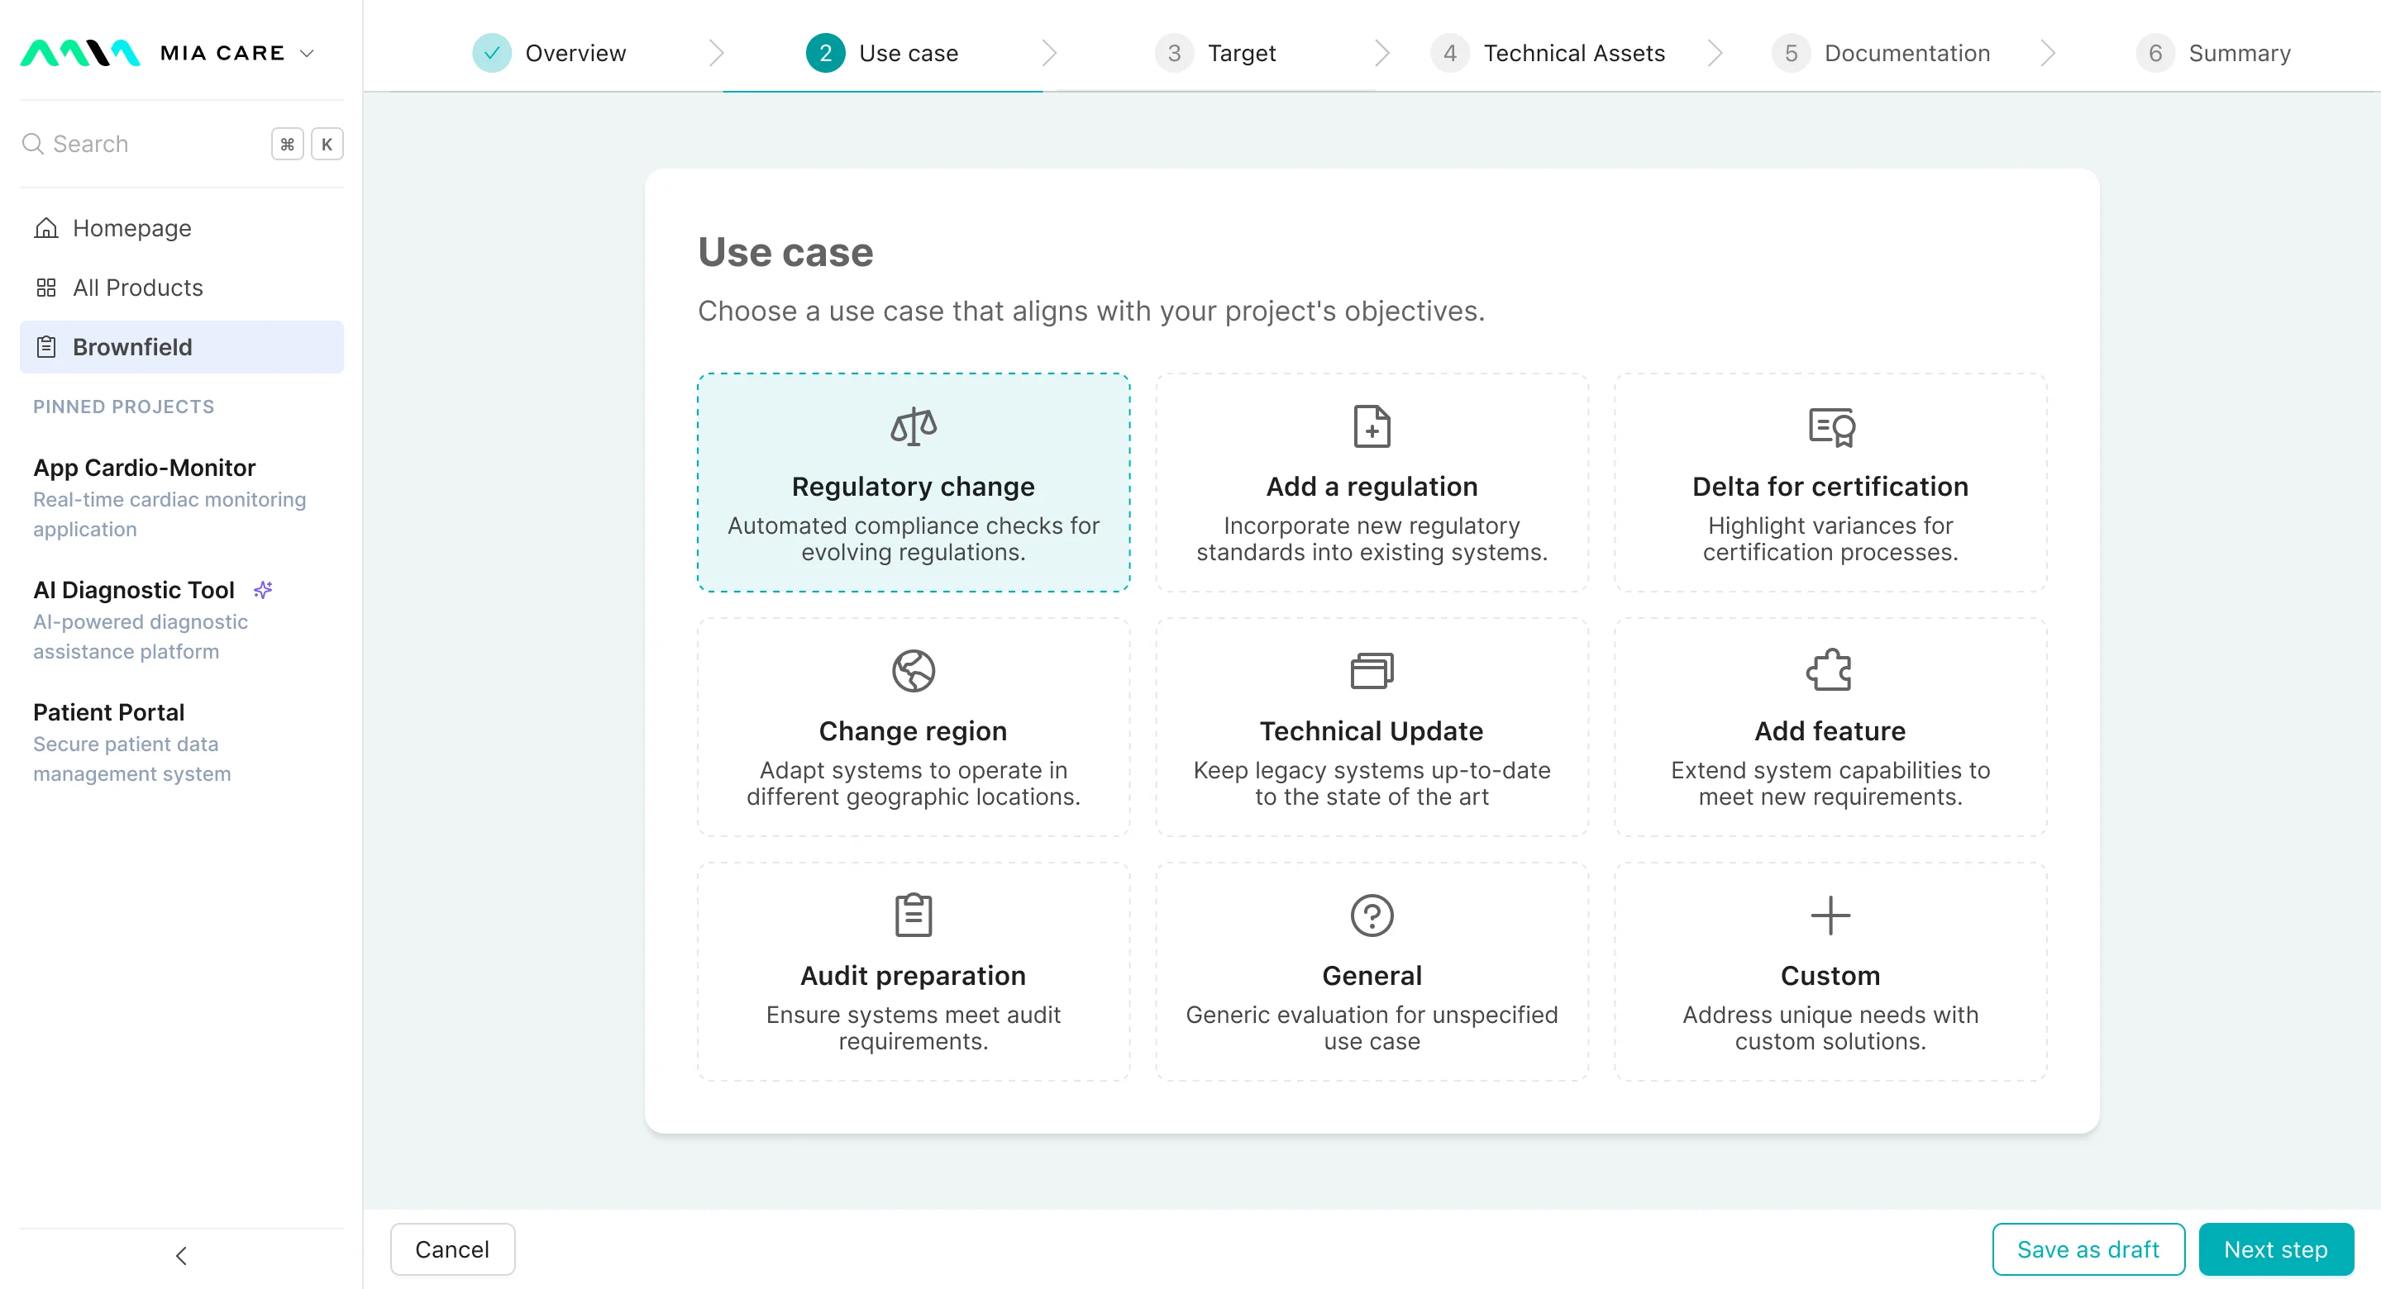Open the Technical Assets step tab

coord(1573,54)
